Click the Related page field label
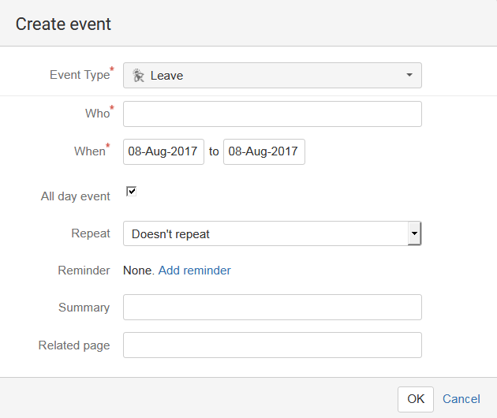Viewport: 497px width, 418px height. tap(74, 345)
